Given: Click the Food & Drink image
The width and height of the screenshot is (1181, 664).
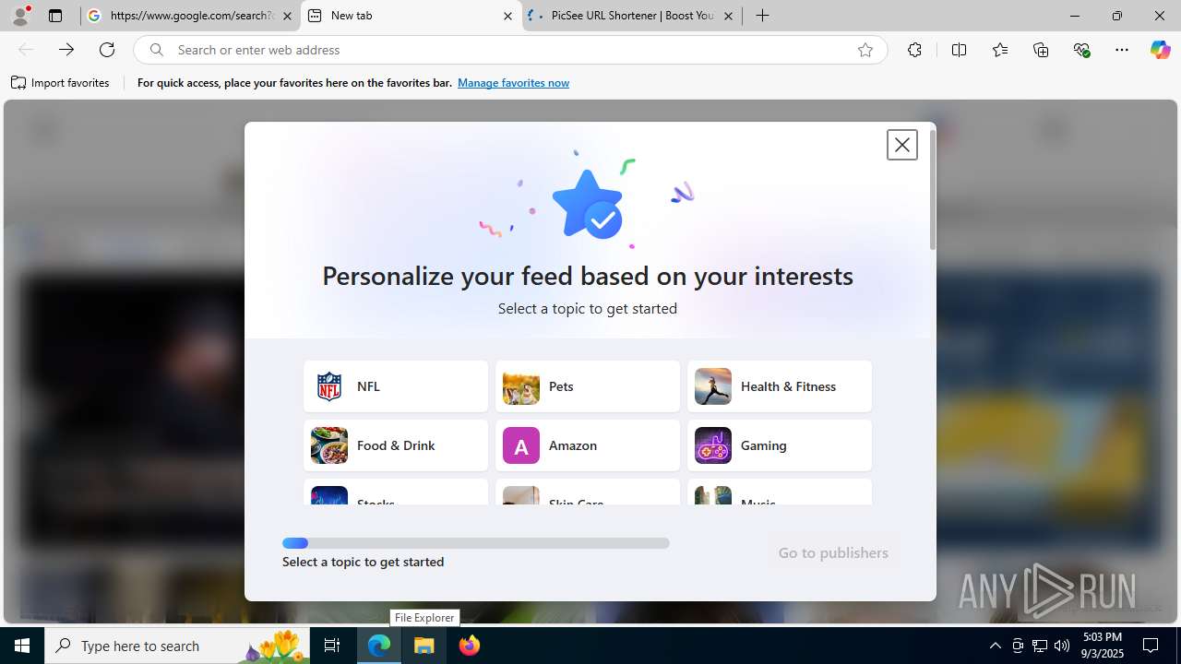Looking at the screenshot, I should (x=329, y=445).
